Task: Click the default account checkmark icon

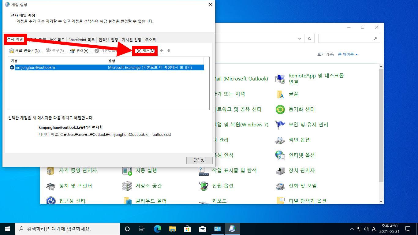Action: click(12, 67)
